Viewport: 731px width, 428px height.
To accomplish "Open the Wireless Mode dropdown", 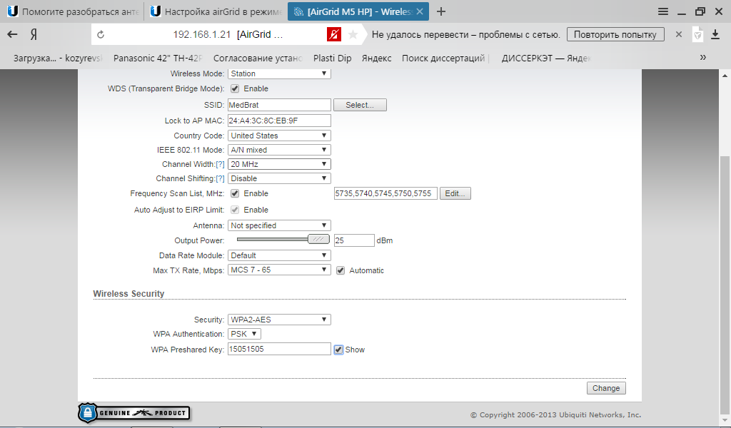I will pos(279,73).
